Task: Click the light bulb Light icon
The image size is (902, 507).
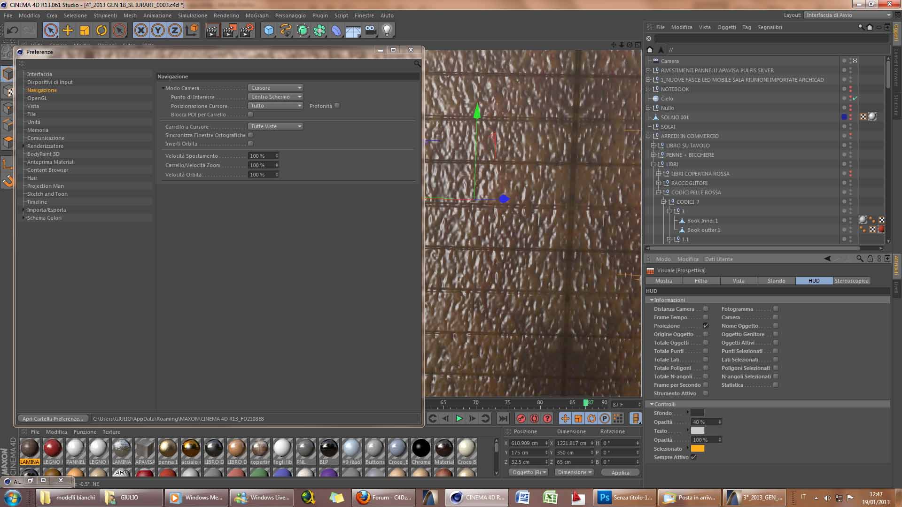Action: pyautogui.click(x=387, y=31)
